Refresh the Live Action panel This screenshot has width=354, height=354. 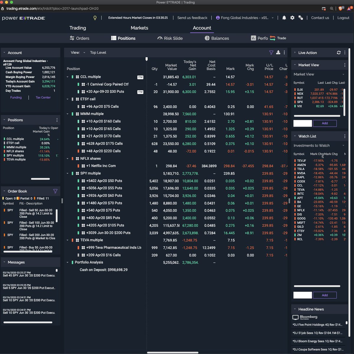[339, 53]
